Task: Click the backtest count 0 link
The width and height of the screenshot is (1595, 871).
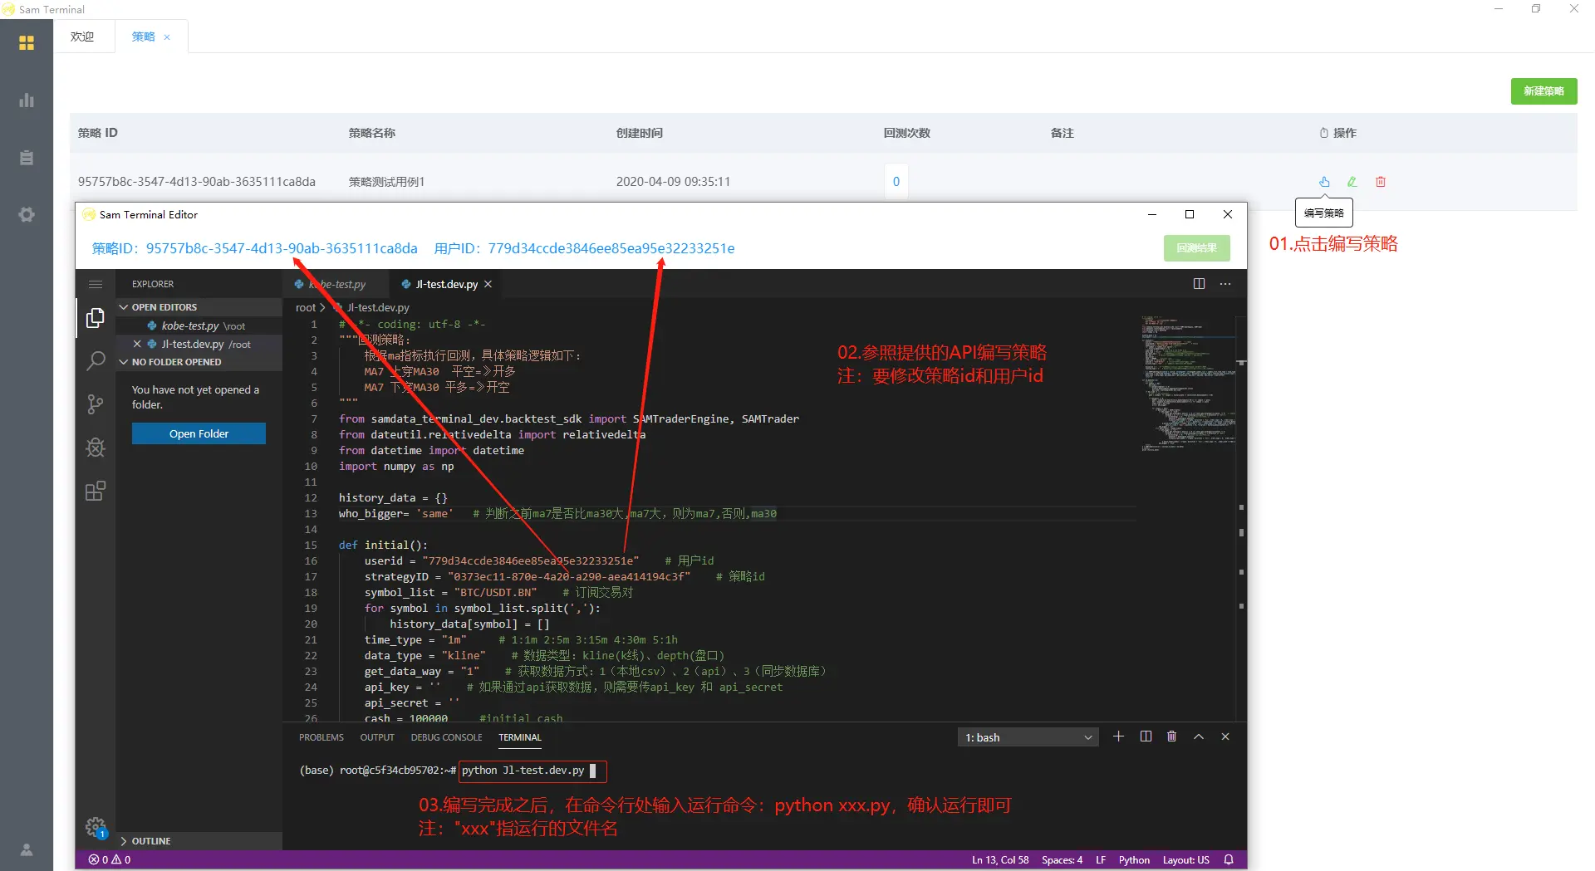Action: click(896, 181)
